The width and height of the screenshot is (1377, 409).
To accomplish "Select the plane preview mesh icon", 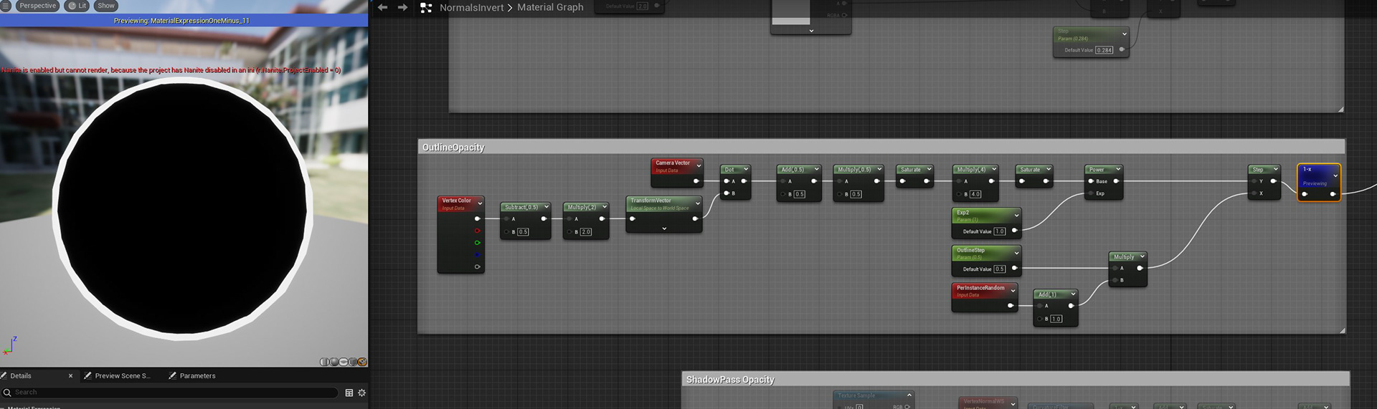I will click(343, 362).
